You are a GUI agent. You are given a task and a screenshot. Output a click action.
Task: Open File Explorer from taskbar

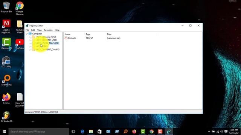pos(91,132)
